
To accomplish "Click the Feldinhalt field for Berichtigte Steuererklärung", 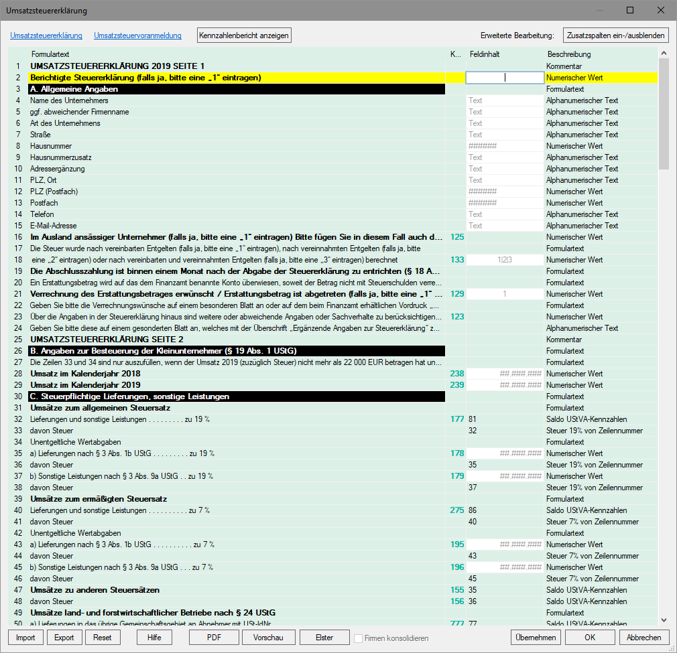I will point(505,78).
